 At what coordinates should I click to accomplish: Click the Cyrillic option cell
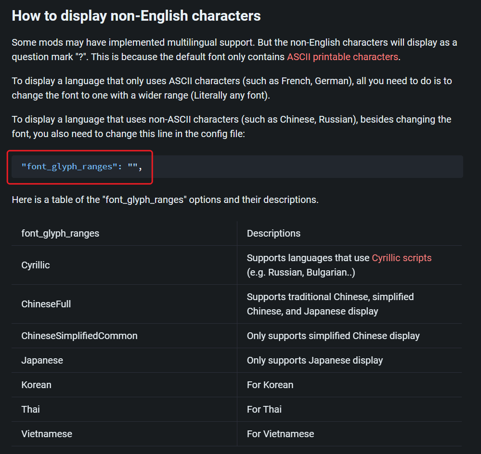click(x=36, y=265)
